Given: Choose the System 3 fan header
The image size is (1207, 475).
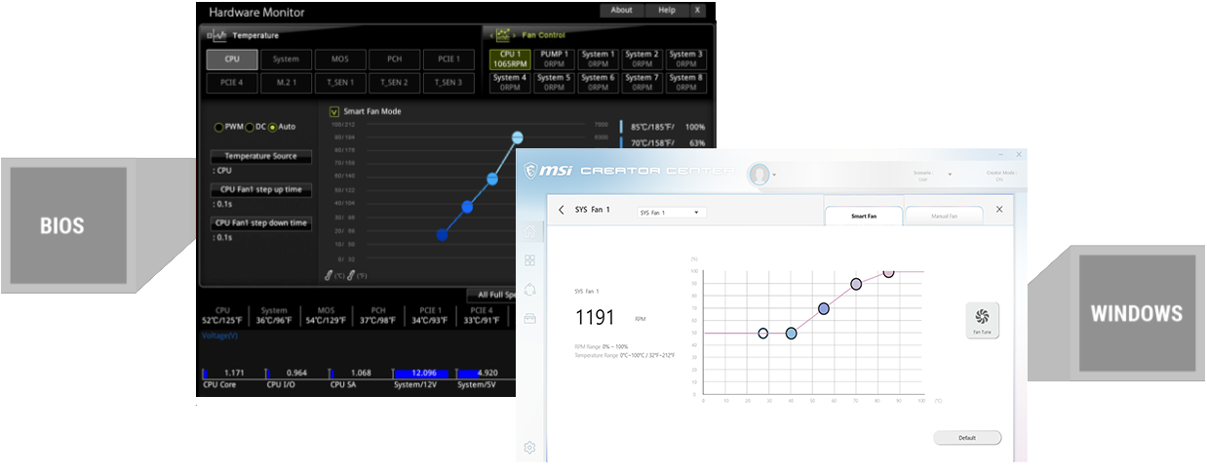Looking at the screenshot, I should pyautogui.click(x=685, y=59).
